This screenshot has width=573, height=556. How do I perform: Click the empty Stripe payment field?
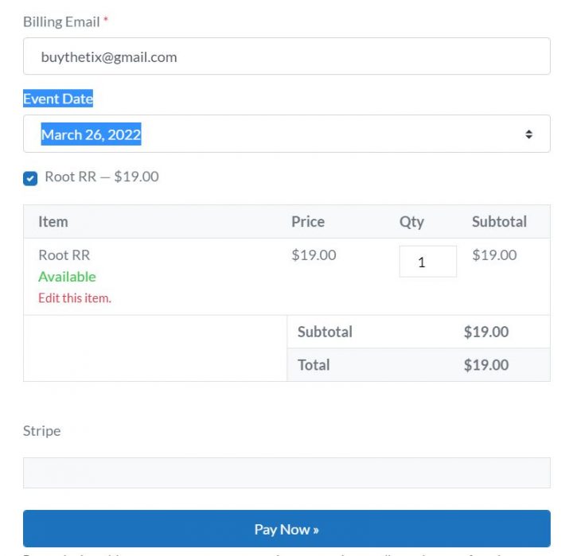[x=286, y=472]
